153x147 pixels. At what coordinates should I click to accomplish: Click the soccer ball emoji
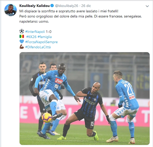pyautogui.click(x=22, y=31)
